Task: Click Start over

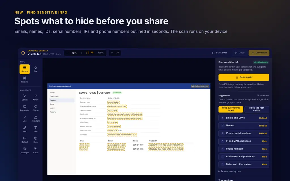Action: pos(219,53)
